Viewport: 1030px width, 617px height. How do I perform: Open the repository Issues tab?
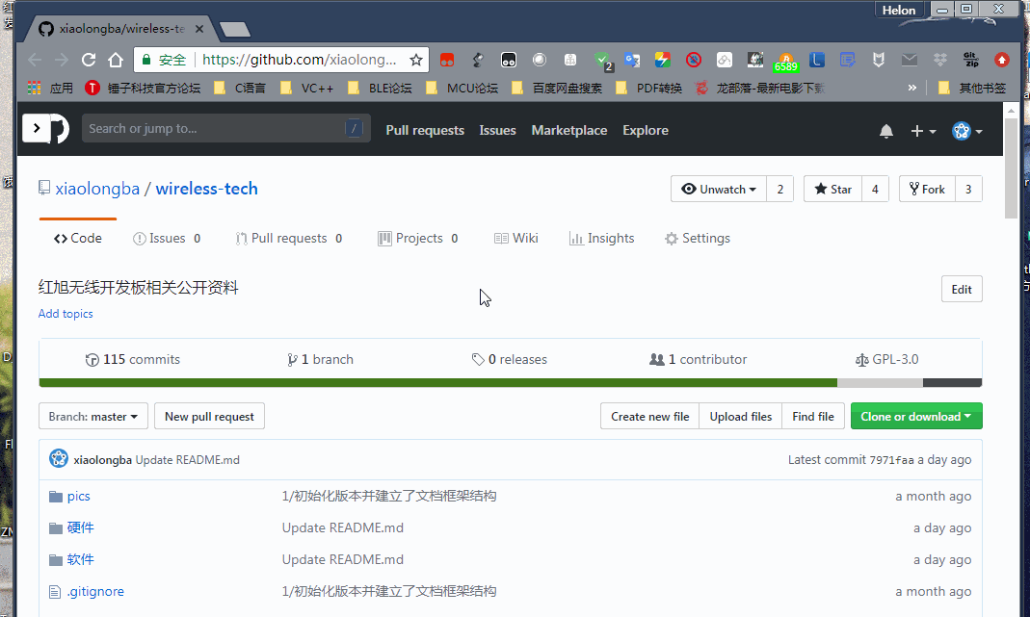tap(167, 239)
